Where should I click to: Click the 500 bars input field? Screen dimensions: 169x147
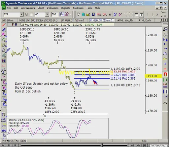[x=54, y=15]
